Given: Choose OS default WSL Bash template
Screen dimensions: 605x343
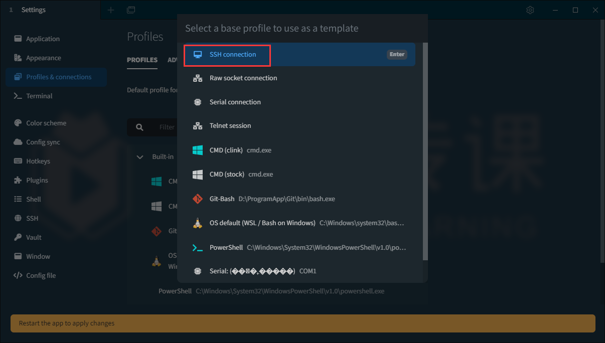Looking at the screenshot, I should point(299,223).
